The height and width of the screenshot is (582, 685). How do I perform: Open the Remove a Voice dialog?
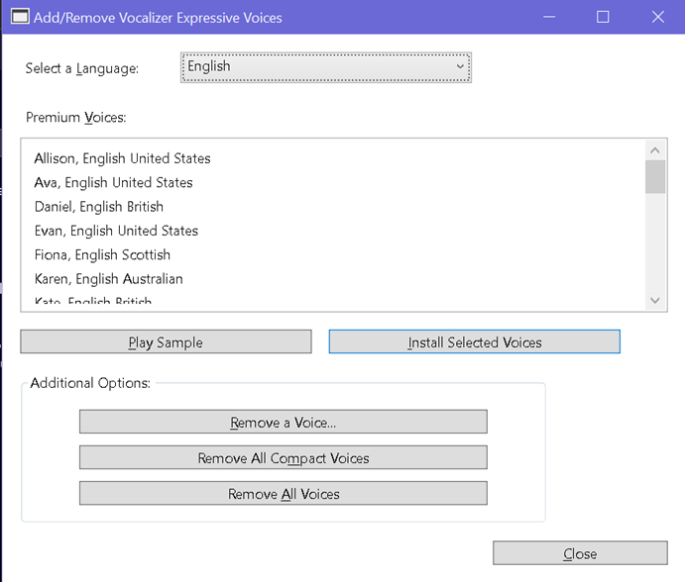(284, 422)
